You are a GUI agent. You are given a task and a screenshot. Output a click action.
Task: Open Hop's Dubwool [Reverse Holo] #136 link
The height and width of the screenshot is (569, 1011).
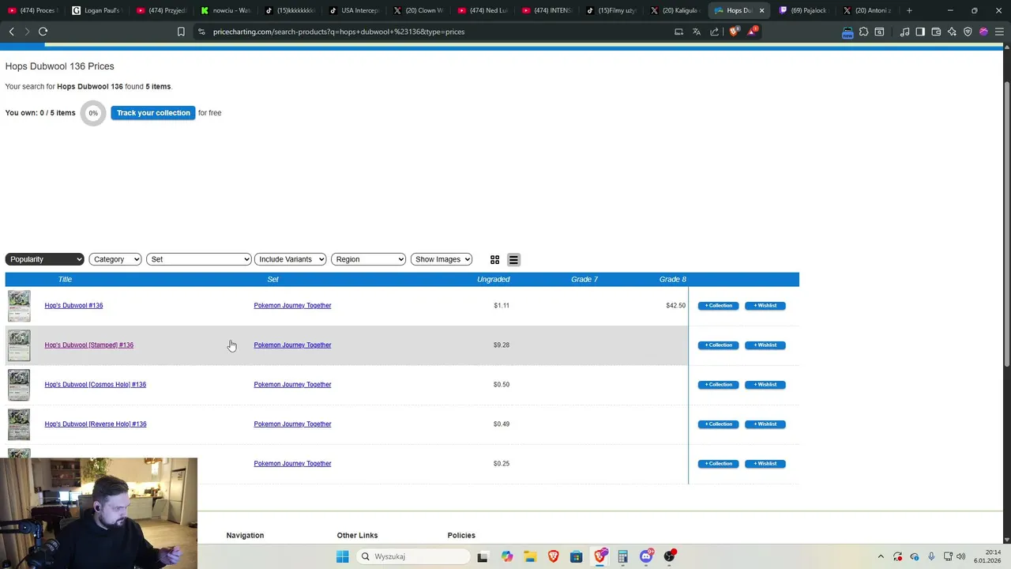(96, 424)
